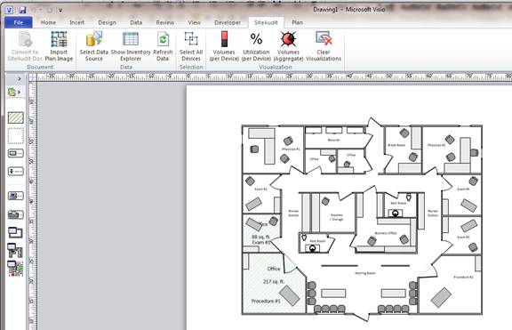Open the stencil picker dropdown with green icon
This screenshot has width=512, height=330.
click(x=14, y=93)
